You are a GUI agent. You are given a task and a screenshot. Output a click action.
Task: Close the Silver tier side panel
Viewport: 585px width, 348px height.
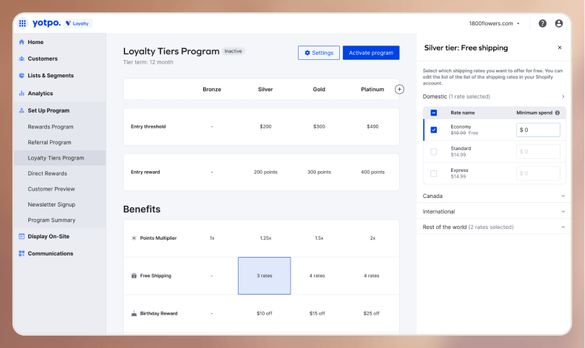tap(559, 48)
